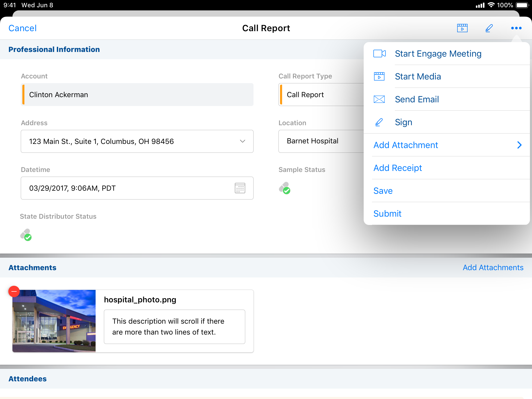The height and width of the screenshot is (399, 532).
Task: Open the calendar icon in Datetime field
Action: pos(240,188)
